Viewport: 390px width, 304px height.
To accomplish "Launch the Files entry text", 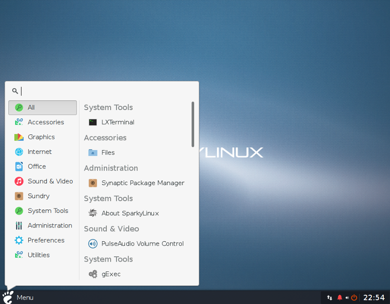I will pyautogui.click(x=108, y=152).
